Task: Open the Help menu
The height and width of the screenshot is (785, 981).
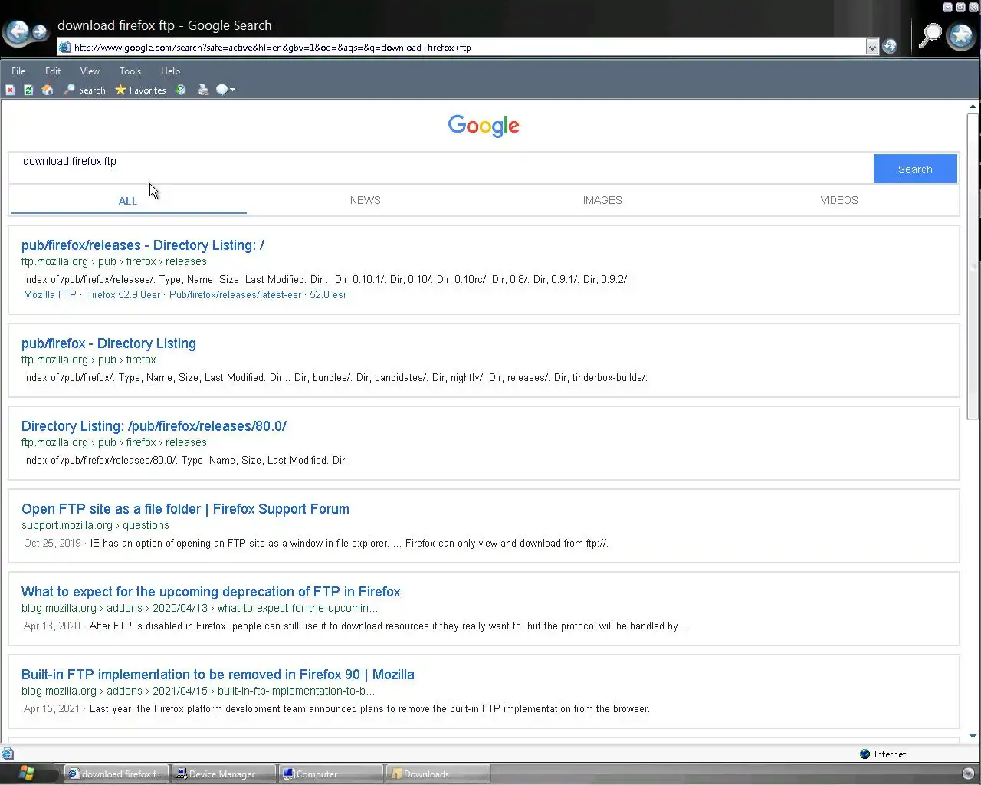Action: [170, 71]
